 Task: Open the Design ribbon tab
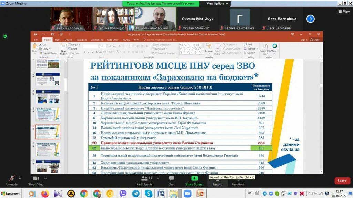coord(68,40)
